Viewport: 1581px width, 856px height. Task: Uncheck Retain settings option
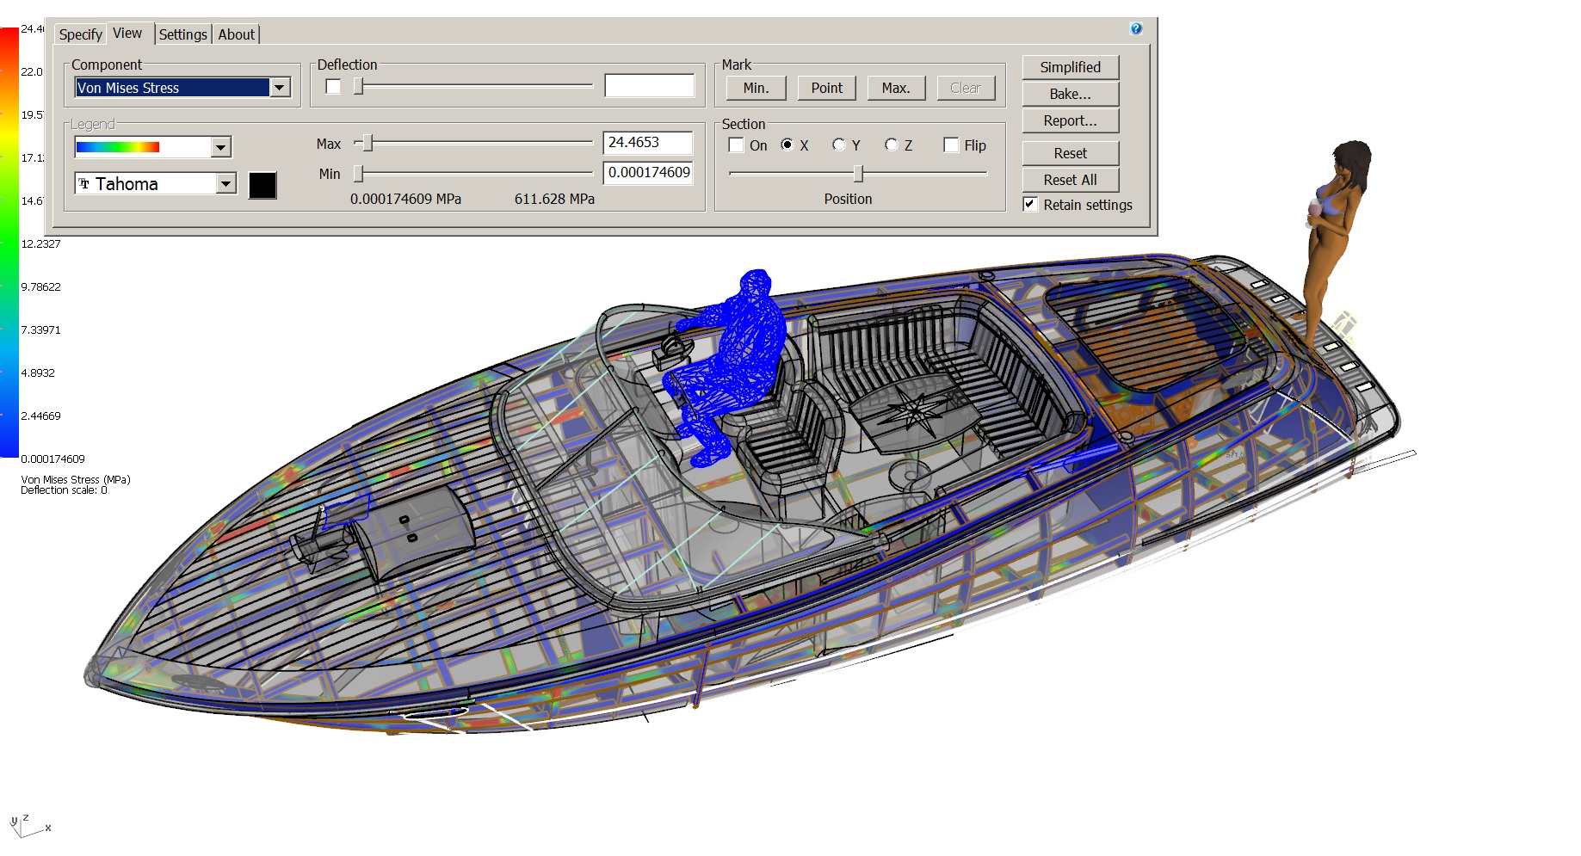1030,205
